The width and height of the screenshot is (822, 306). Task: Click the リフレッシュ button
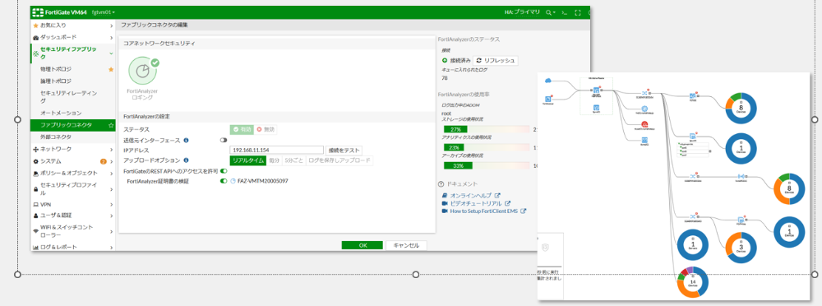coord(496,60)
